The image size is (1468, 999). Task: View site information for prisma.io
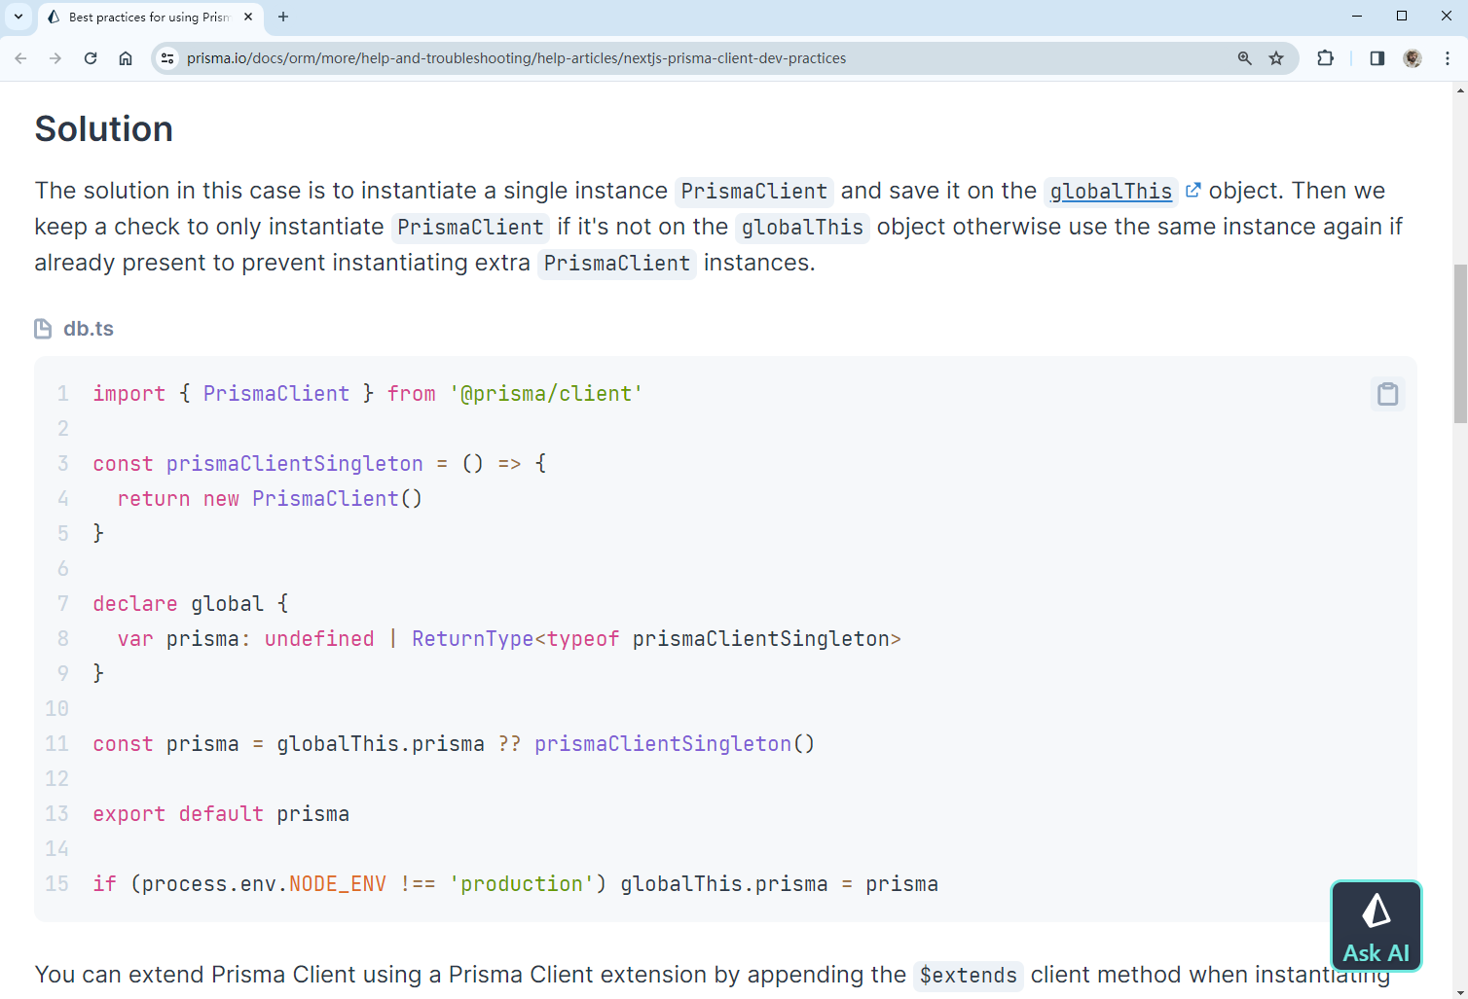click(x=167, y=58)
